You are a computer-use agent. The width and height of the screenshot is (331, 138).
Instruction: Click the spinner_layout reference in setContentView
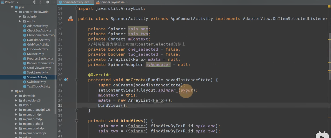point(176,90)
